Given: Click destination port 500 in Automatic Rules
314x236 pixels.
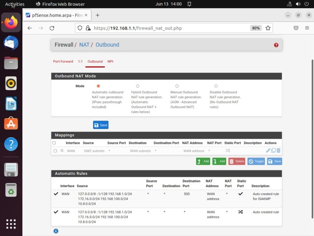Looking at the screenshot, I should point(187,194).
